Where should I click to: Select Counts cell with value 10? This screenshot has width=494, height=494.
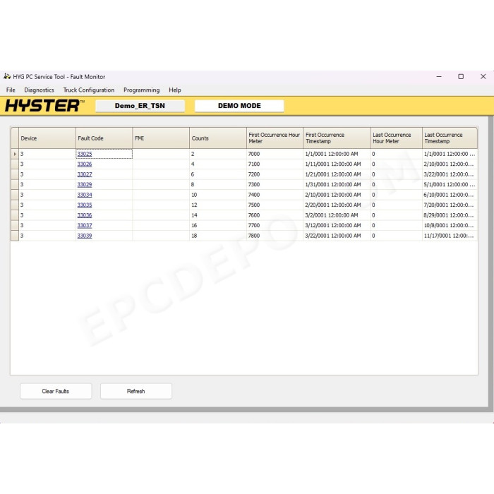point(218,195)
